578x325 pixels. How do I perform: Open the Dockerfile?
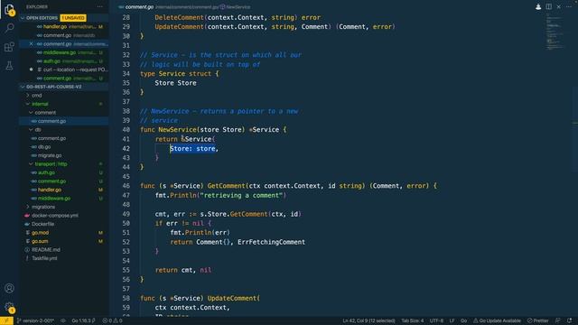(x=42, y=224)
